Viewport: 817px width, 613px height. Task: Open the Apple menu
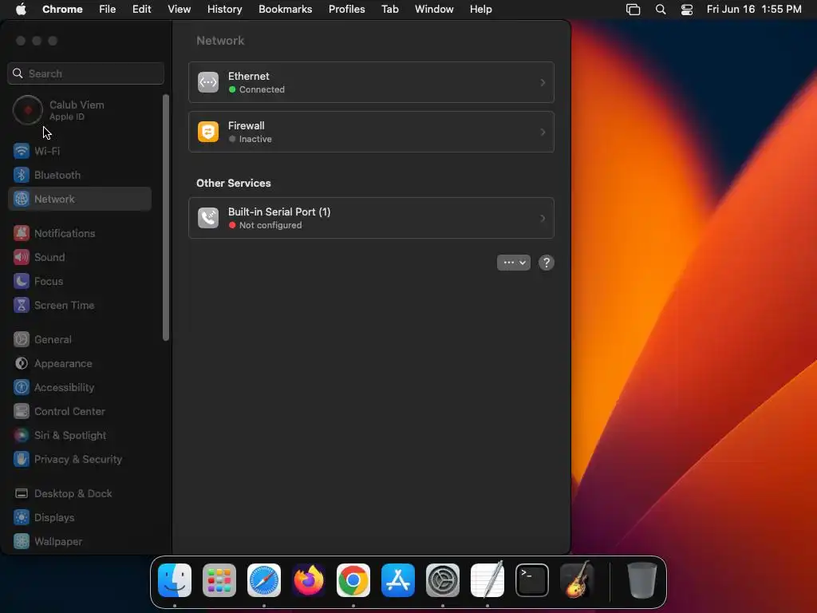point(21,10)
